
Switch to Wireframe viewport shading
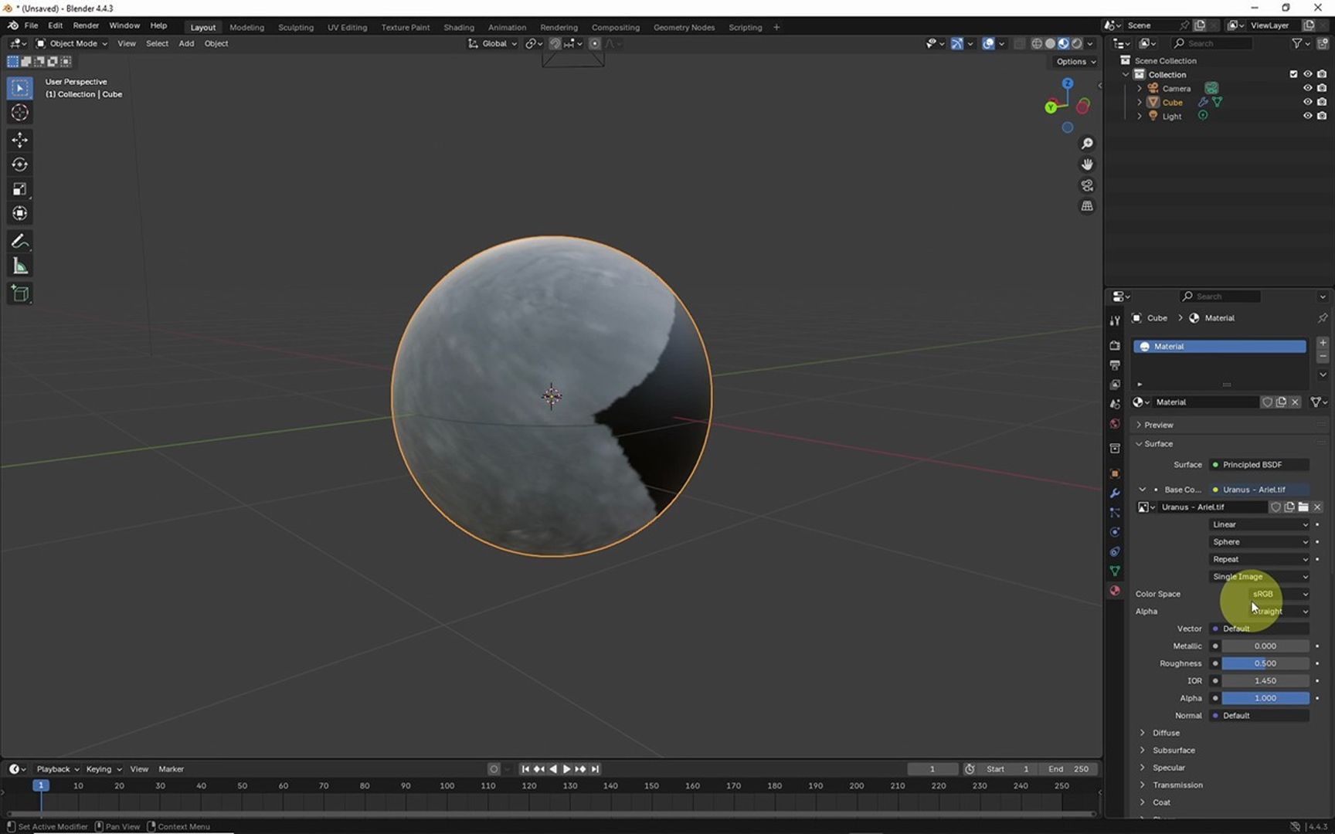click(1037, 44)
